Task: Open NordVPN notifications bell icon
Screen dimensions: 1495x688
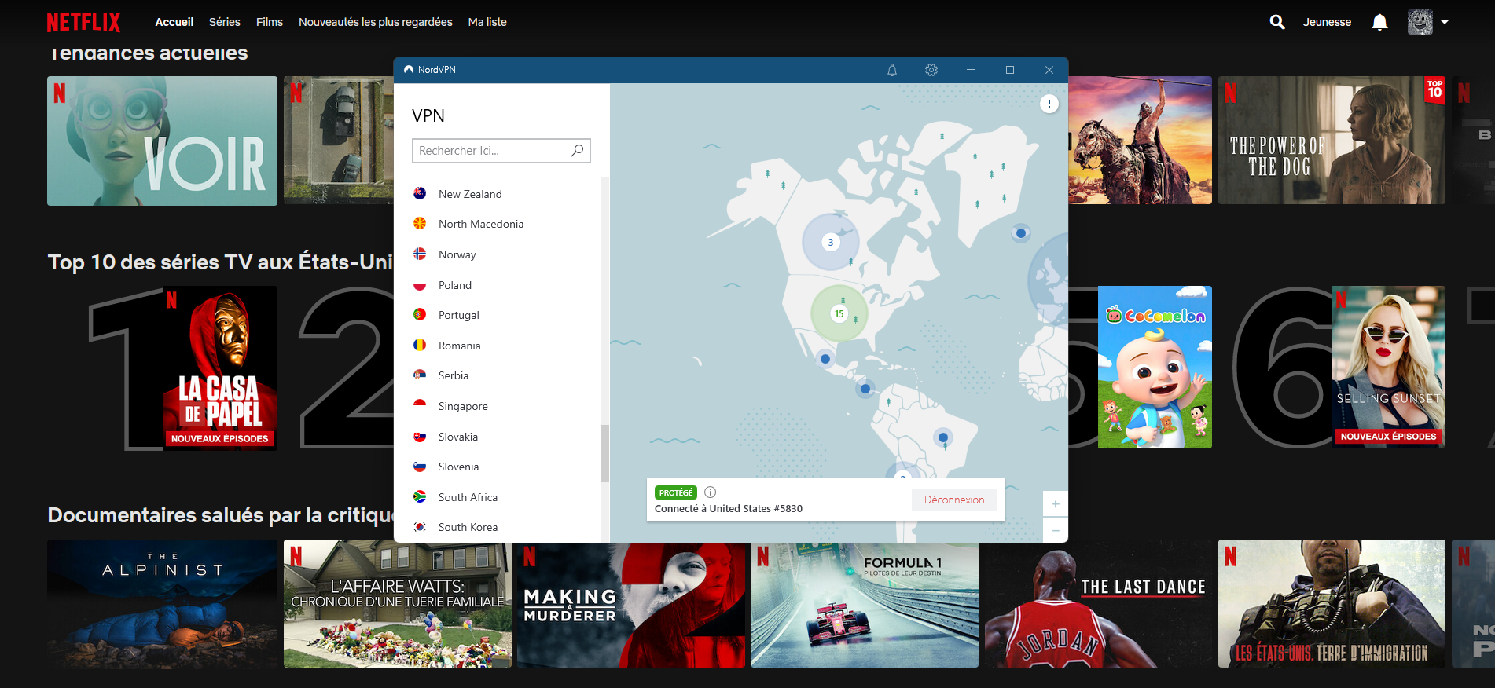Action: pos(892,70)
